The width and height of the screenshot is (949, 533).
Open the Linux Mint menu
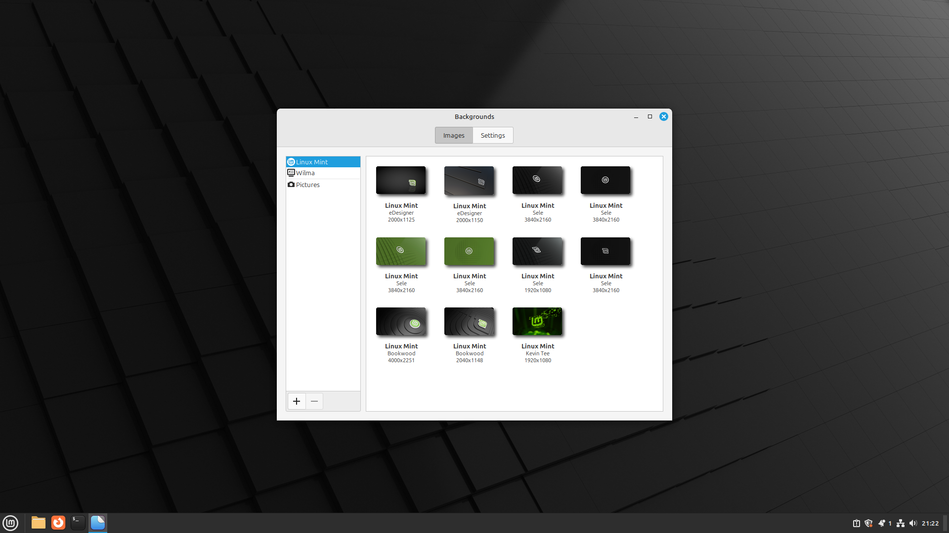(x=10, y=523)
